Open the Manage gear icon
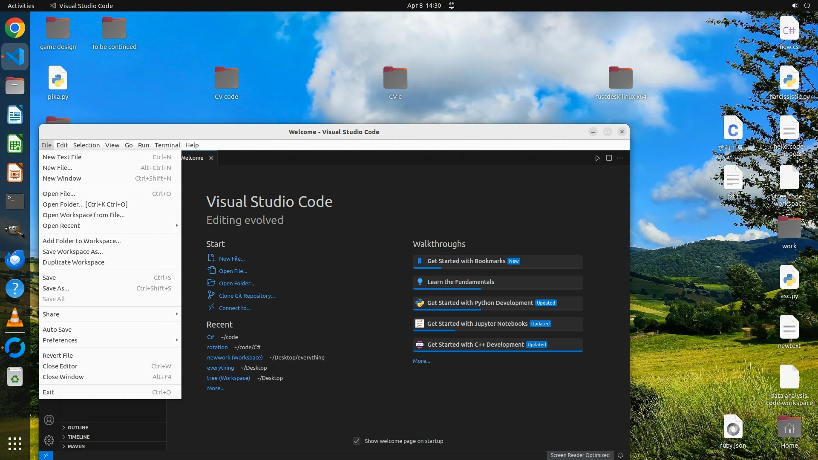This screenshot has width=818, height=460. [x=49, y=440]
